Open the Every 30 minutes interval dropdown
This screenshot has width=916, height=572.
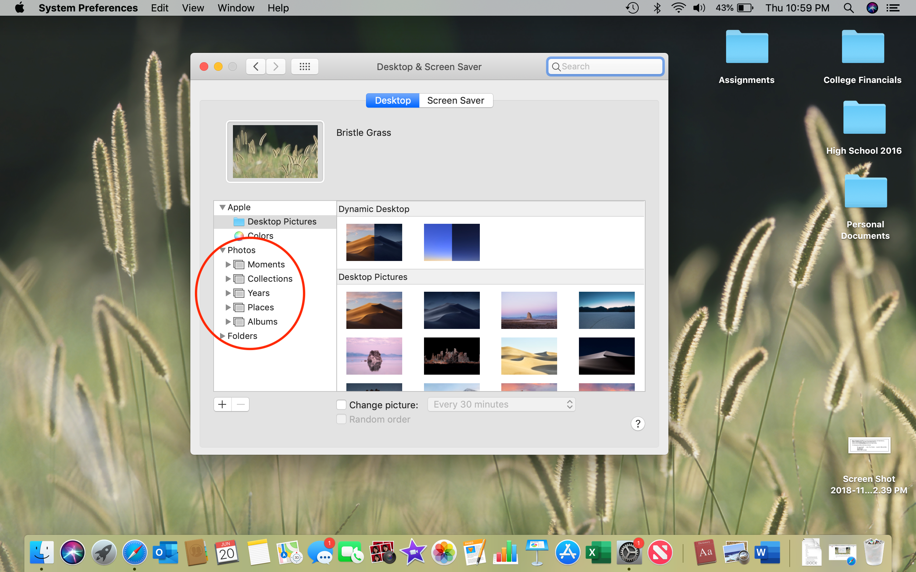[501, 404]
